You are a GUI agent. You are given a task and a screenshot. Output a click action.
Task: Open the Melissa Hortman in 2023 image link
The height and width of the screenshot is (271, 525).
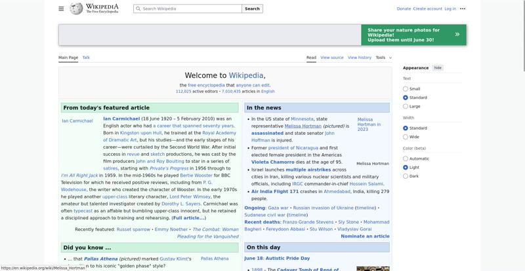point(369,124)
